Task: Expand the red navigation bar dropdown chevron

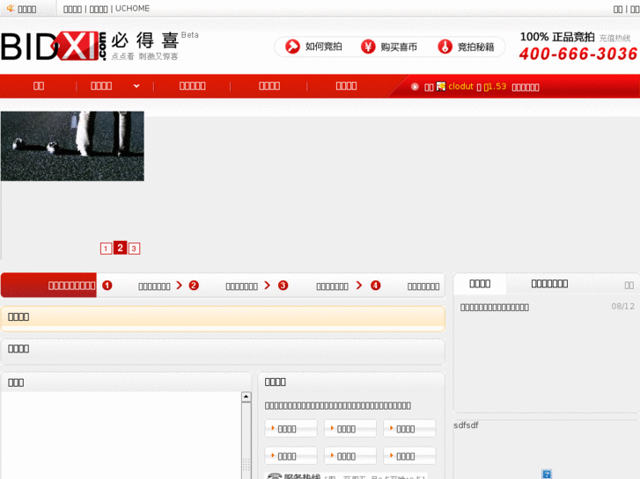Action: pos(136,86)
